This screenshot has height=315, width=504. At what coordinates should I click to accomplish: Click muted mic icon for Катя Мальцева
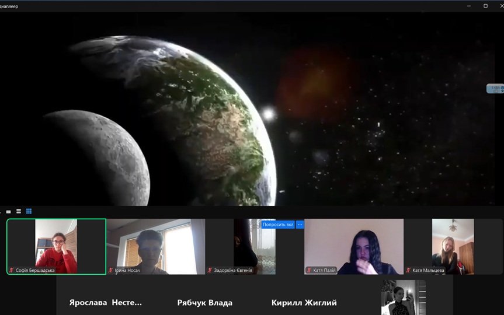click(408, 270)
